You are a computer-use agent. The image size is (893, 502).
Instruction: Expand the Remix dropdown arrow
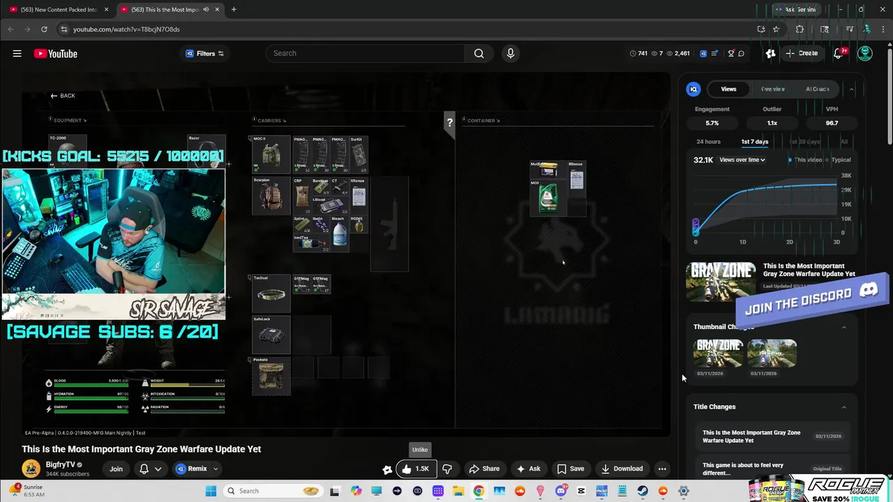(x=216, y=469)
